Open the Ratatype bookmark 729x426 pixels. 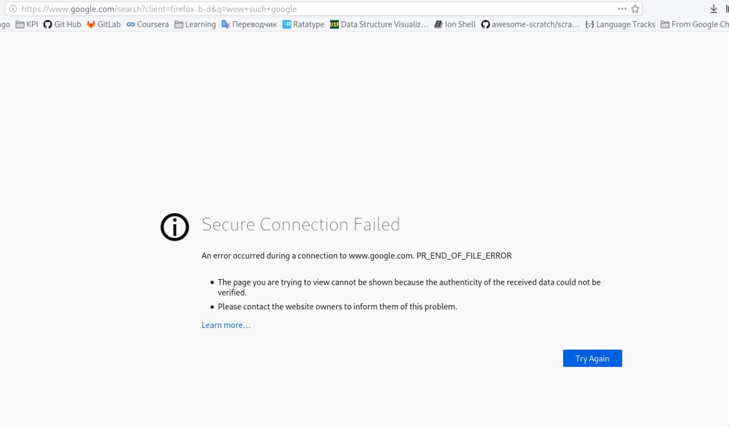click(303, 24)
